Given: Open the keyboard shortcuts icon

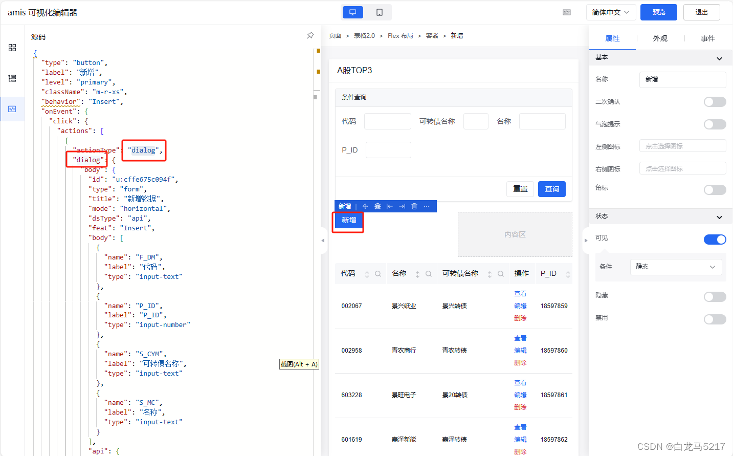Looking at the screenshot, I should 567,12.
